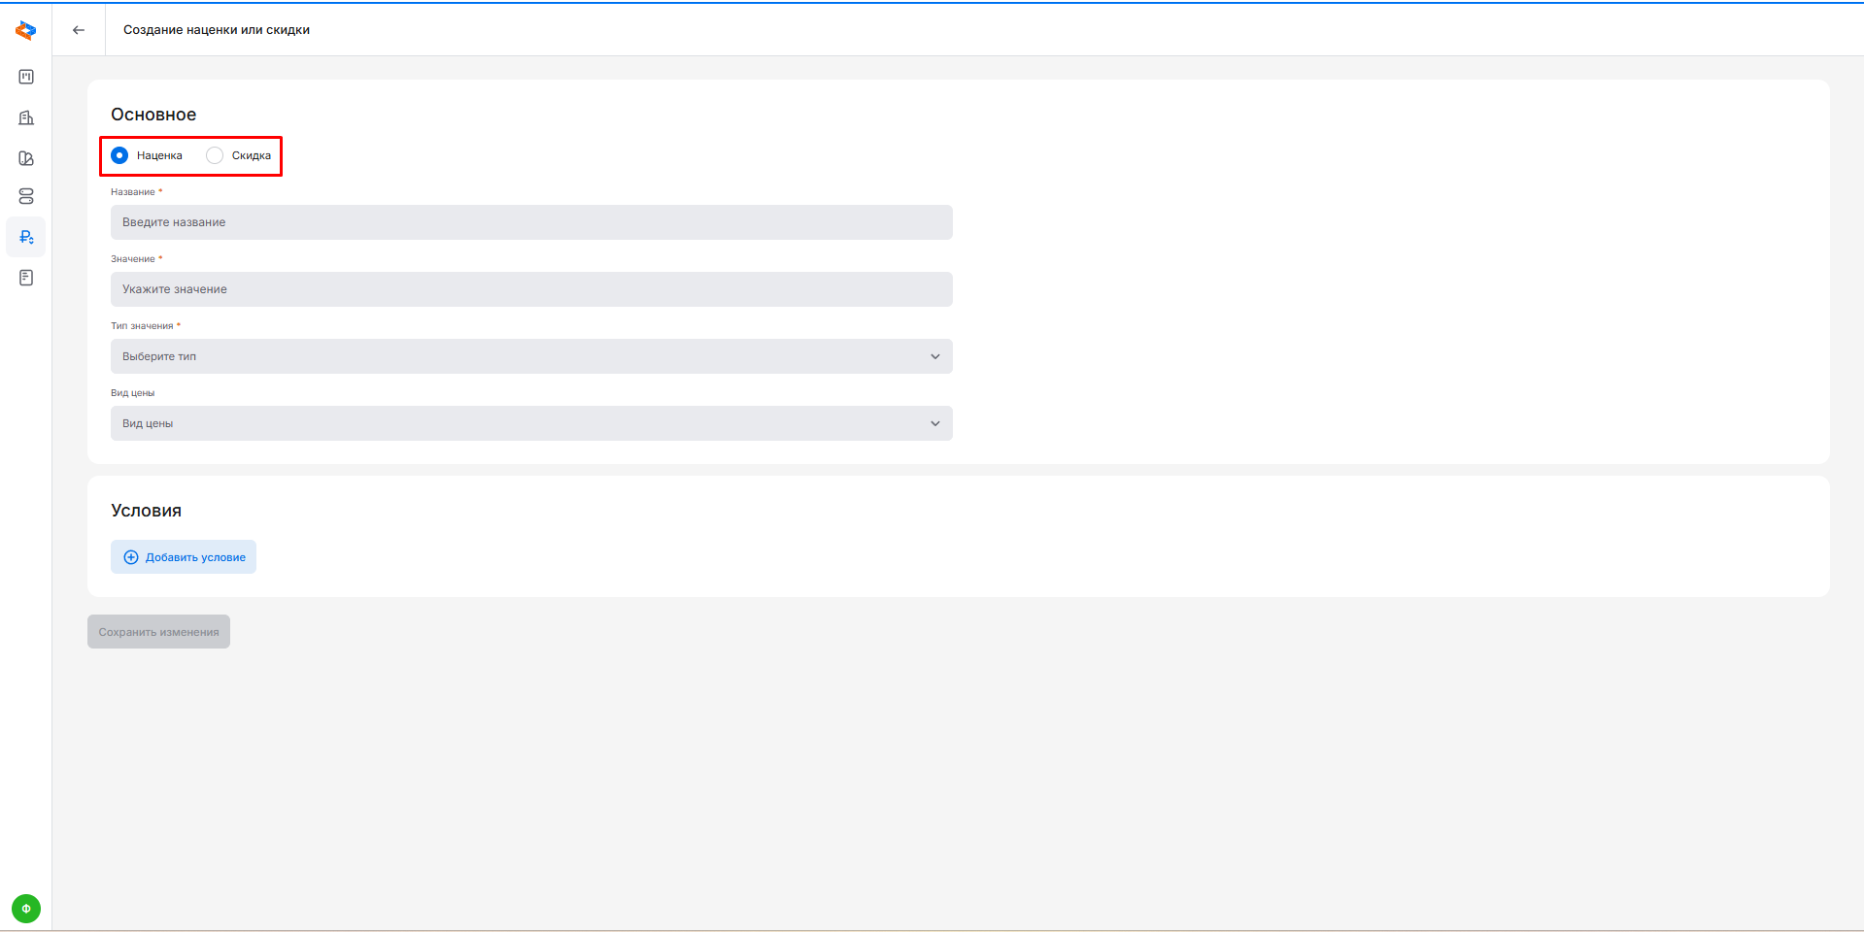Click the Сохранить изменения button
1864x932 pixels.
158,632
